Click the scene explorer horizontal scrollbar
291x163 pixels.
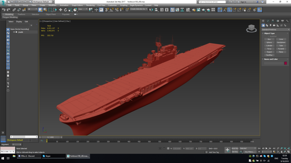click(x=24, y=137)
